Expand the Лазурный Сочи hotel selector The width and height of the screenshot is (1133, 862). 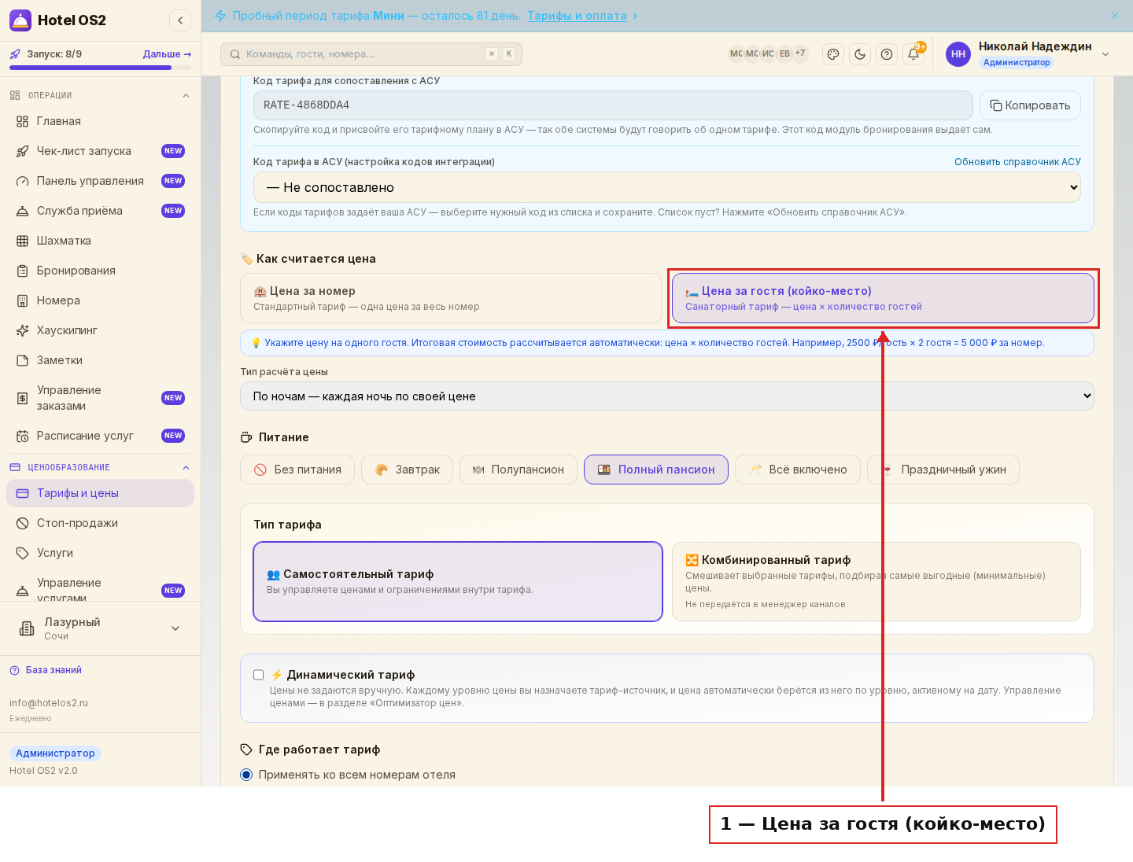pos(100,628)
